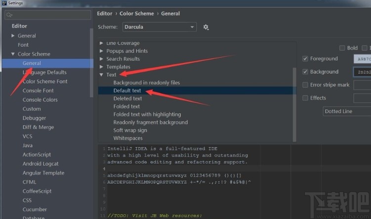Expand the Line Coverage group
Viewport: 371px width, 219px height.
pos(101,43)
